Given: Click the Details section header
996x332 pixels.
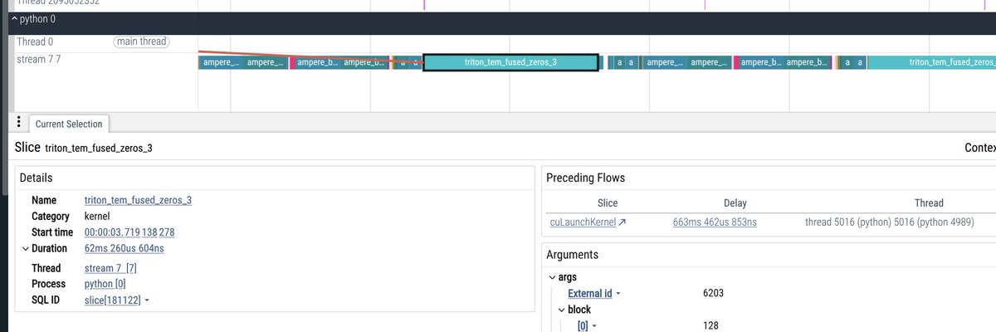Looking at the screenshot, I should pos(37,178).
